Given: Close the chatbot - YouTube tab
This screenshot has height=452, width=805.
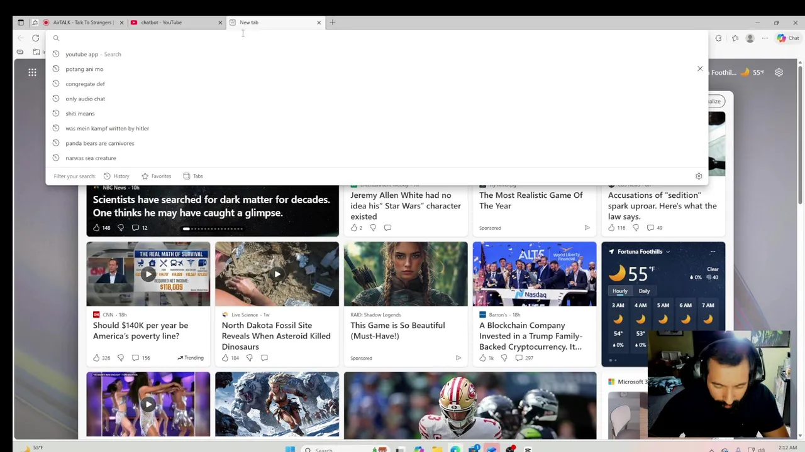Looking at the screenshot, I should 220,23.
